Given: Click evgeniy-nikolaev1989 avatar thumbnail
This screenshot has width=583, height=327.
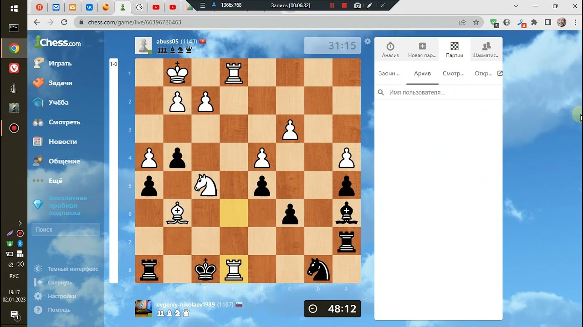Looking at the screenshot, I should click(143, 308).
